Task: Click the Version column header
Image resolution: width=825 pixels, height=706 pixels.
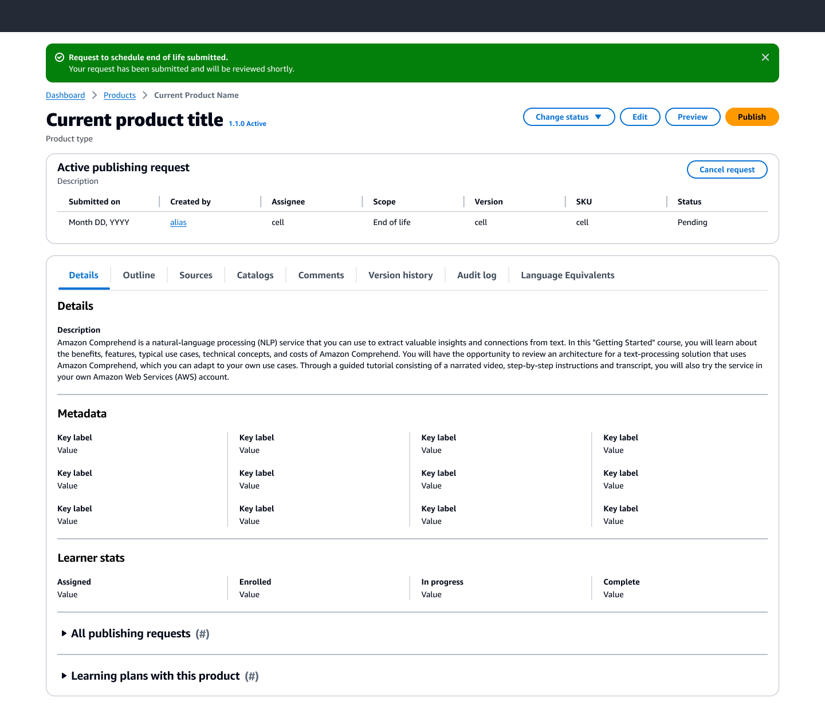Action: pos(489,202)
